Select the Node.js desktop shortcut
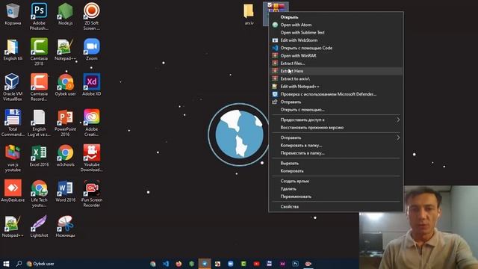Image resolution: width=478 pixels, height=269 pixels. (65, 14)
